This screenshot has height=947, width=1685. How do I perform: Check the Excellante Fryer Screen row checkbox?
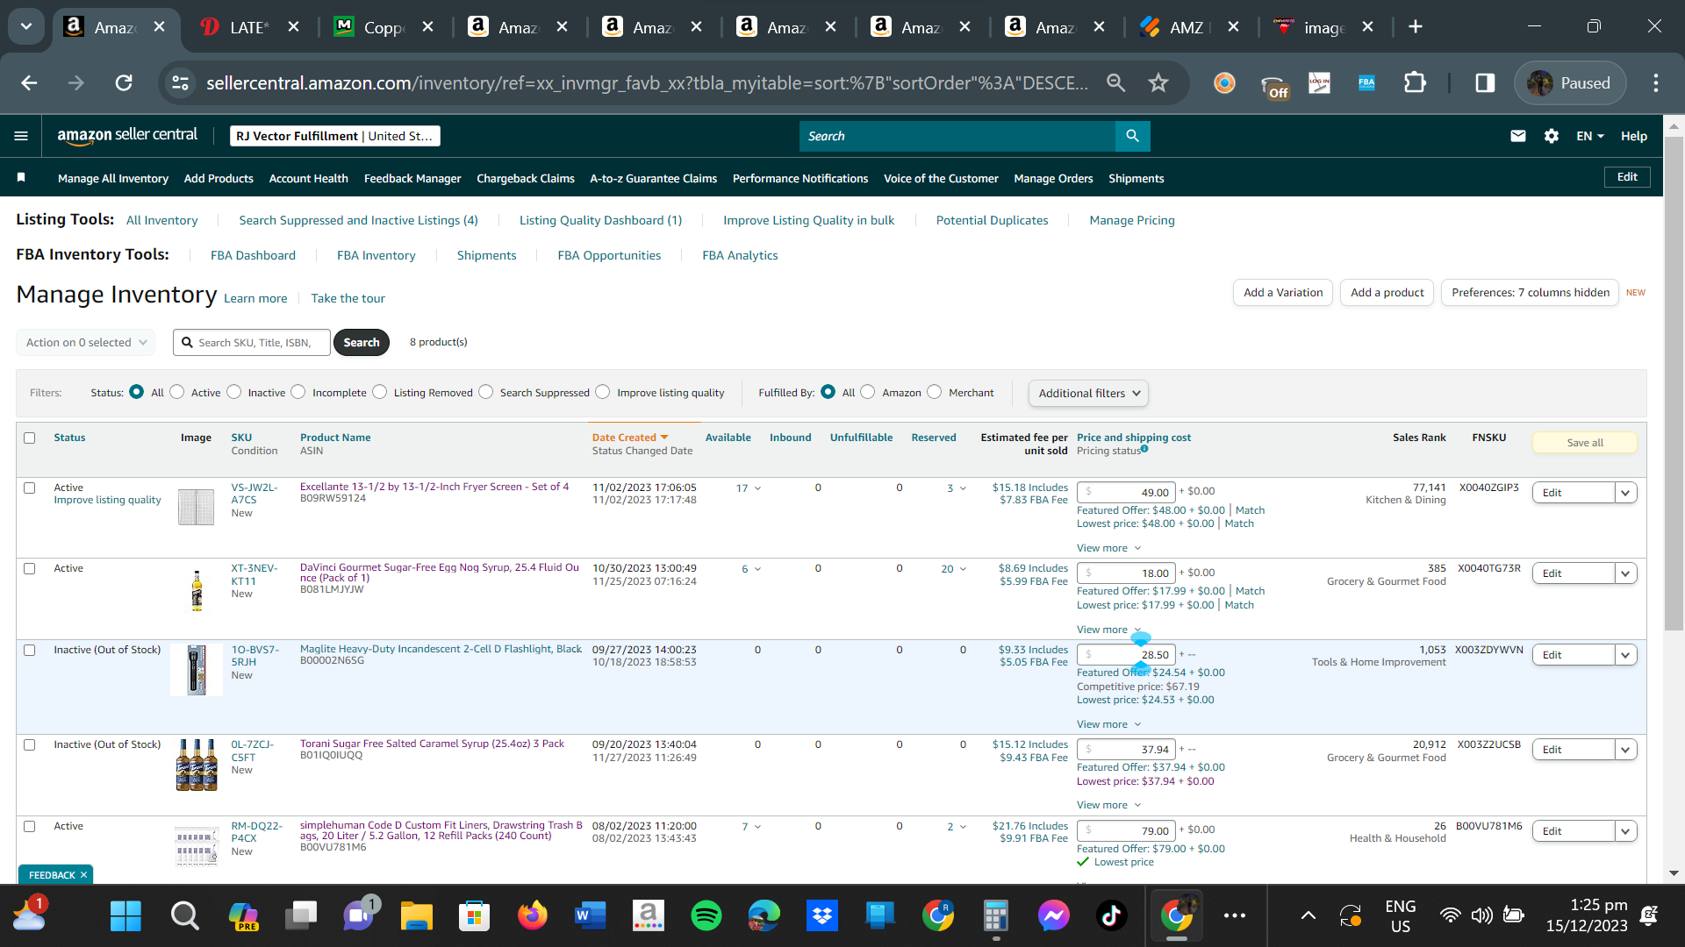(30, 488)
